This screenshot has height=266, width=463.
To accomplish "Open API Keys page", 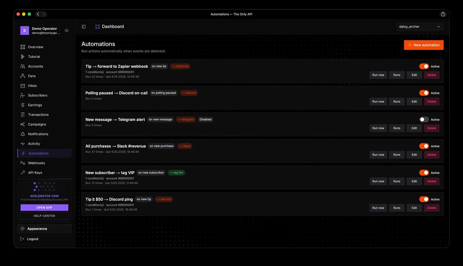I will click(x=45, y=173).
